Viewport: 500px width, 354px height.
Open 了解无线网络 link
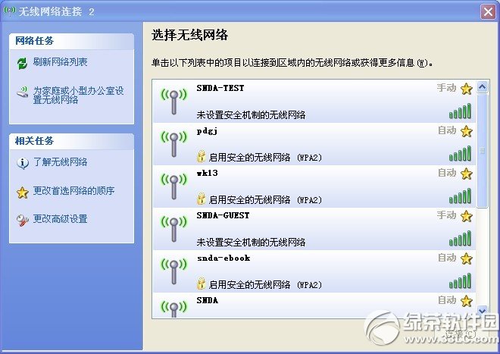pyautogui.click(x=61, y=161)
